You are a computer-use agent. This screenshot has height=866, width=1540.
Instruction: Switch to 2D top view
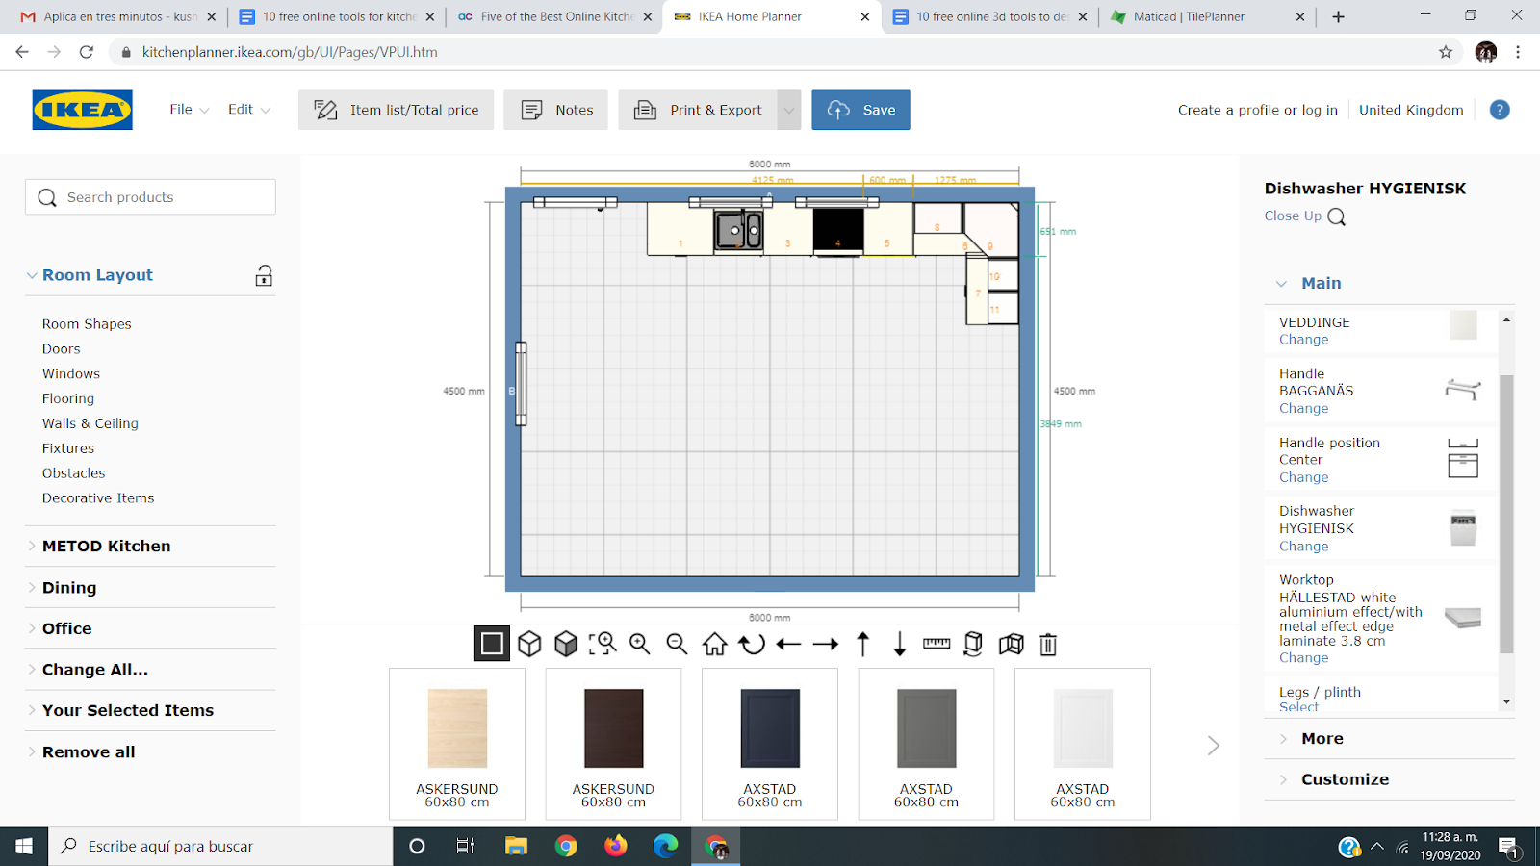pos(492,644)
